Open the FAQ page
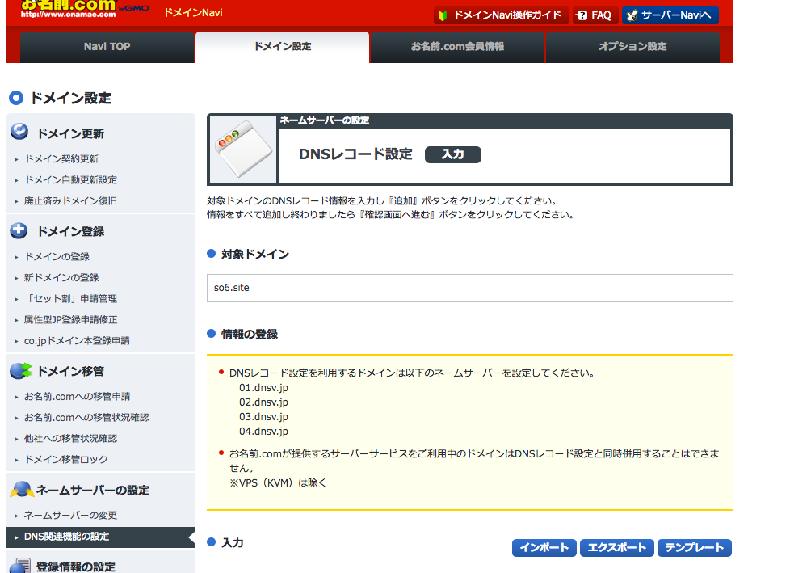Image resolution: width=790 pixels, height=573 pixels. pos(595,15)
